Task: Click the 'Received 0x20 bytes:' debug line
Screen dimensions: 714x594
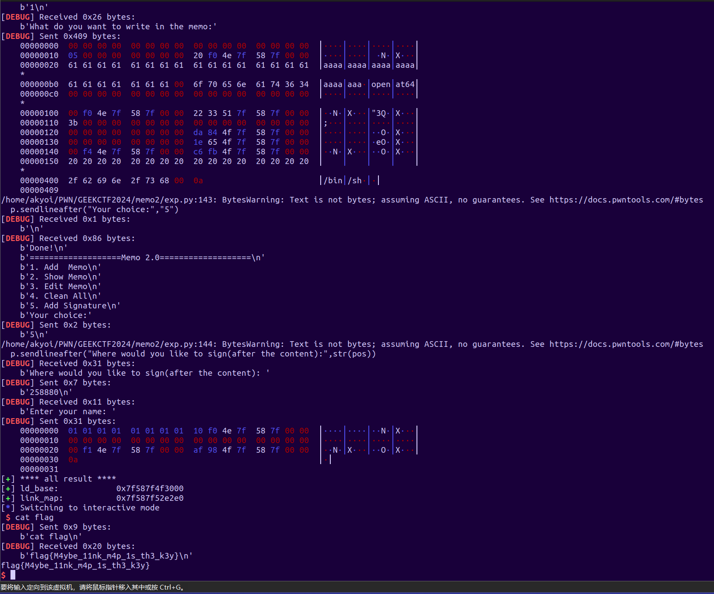Action: [x=68, y=546]
